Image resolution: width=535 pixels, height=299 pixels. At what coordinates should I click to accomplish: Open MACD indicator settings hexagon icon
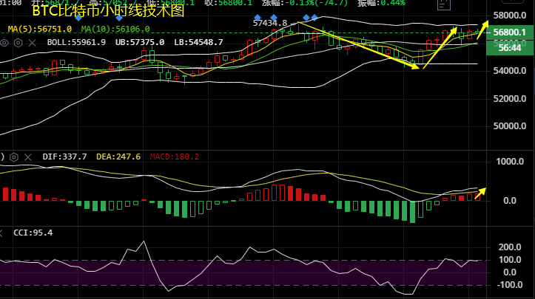[15, 157]
